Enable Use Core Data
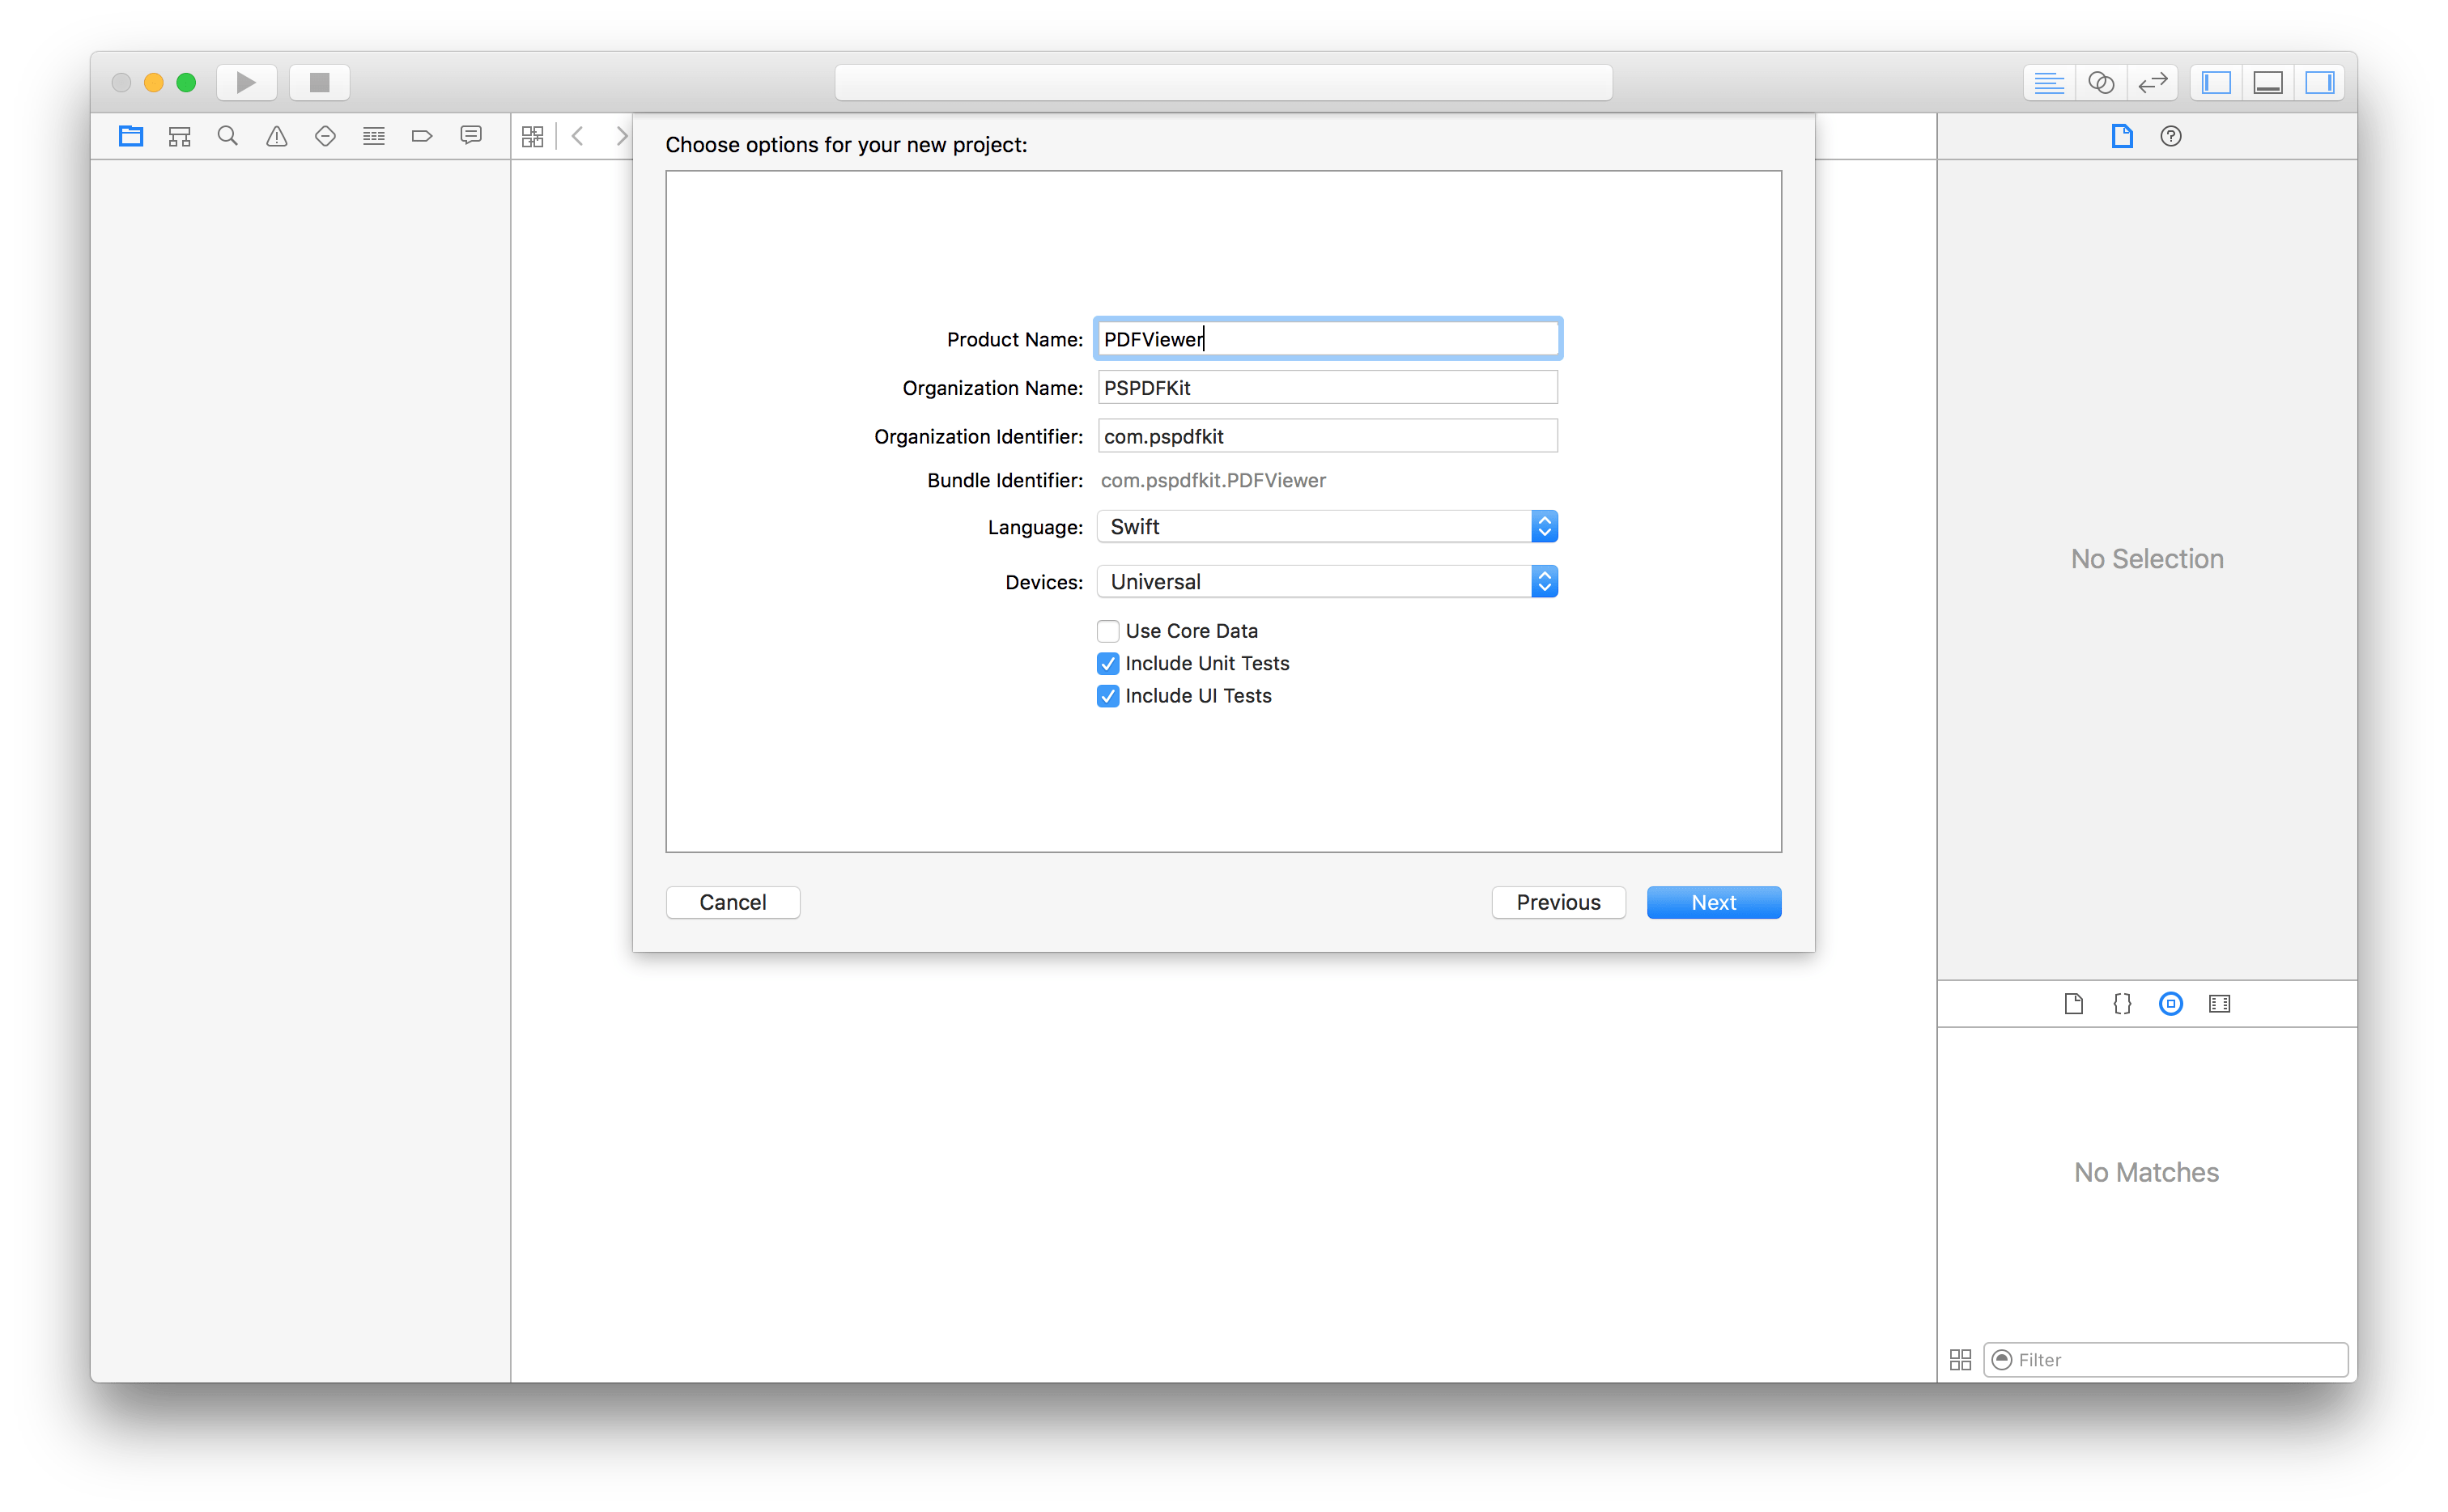Viewport: 2448px width, 1512px height. click(1108, 631)
